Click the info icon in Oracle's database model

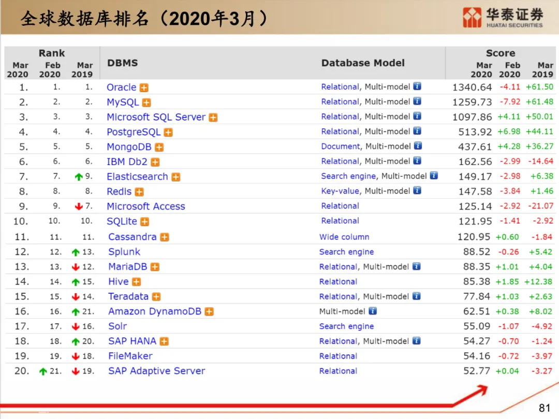[x=417, y=86]
